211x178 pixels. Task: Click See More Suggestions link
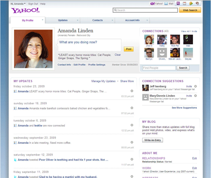(x=184, y=108)
